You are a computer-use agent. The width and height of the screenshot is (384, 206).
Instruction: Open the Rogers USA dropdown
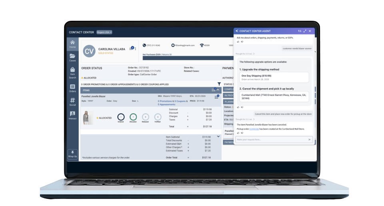click(104, 32)
